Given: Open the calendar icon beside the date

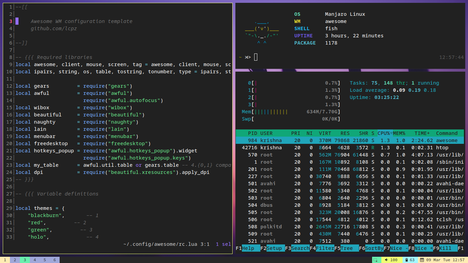Looking at the screenshot, I should click(x=422, y=260).
